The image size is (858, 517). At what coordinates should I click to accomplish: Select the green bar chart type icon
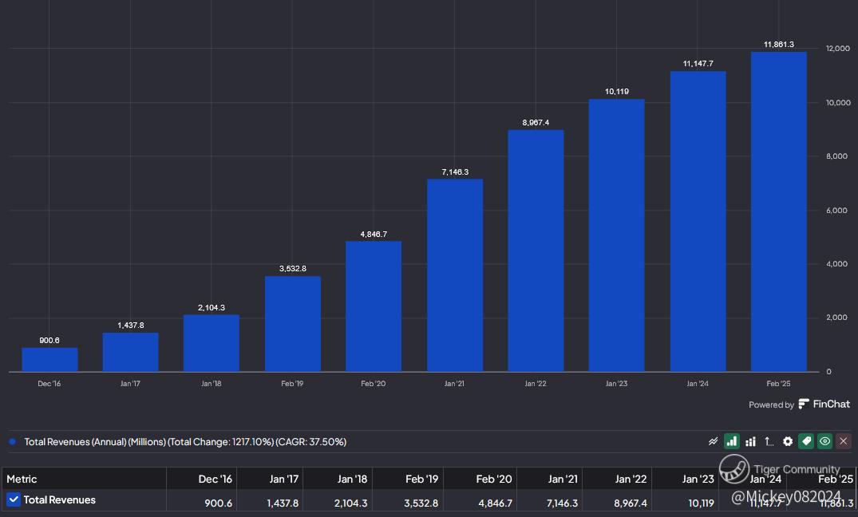click(x=731, y=441)
